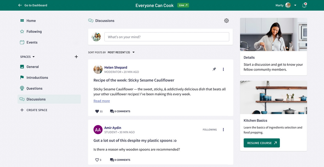Click the Read more link on the recipe post
Viewport: 324px width, 167px height.
click(x=102, y=101)
